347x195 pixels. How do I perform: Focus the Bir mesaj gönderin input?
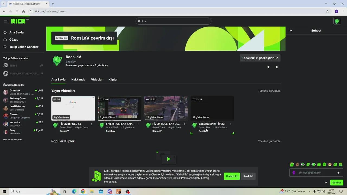click(316, 173)
